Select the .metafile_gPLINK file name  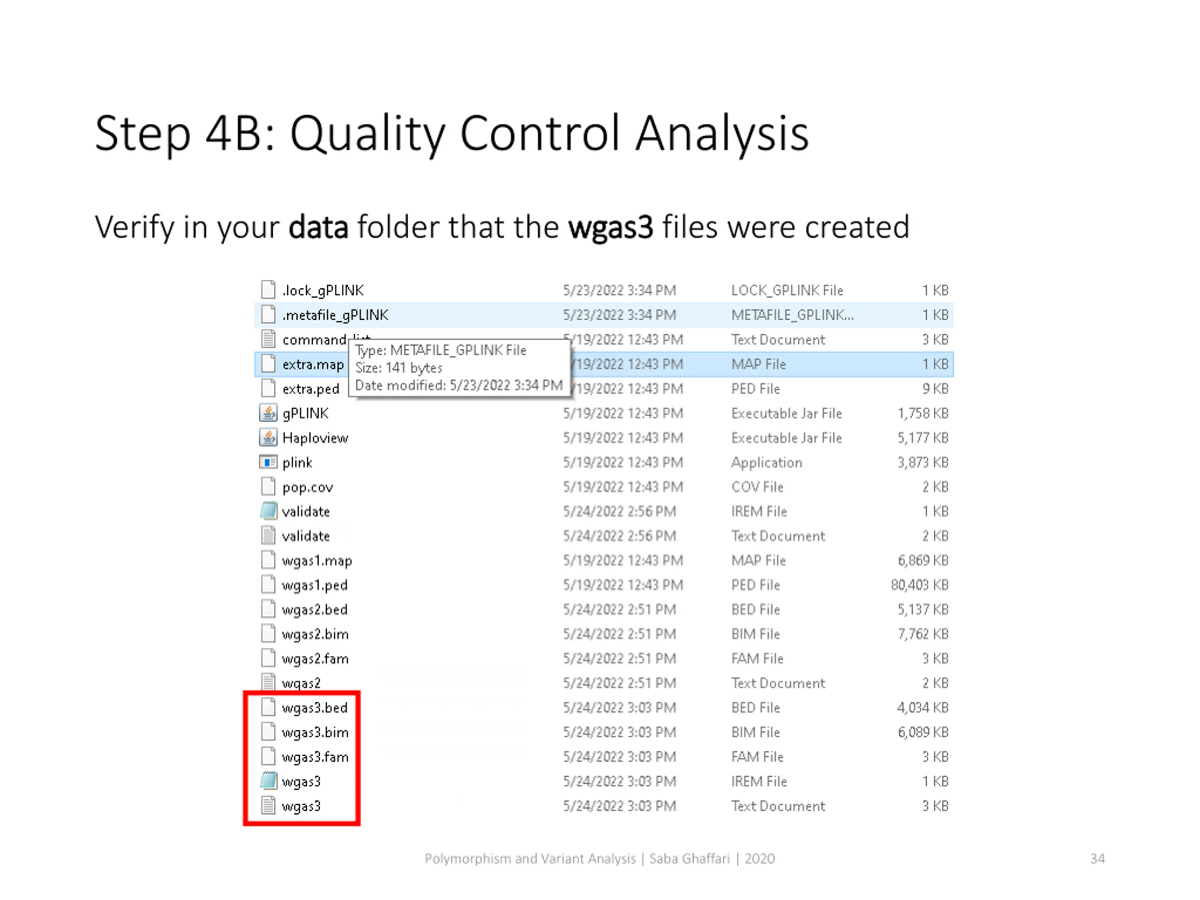point(335,315)
